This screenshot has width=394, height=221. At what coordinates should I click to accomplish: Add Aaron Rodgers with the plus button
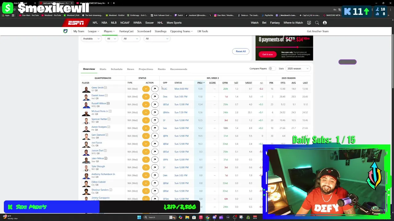pyautogui.click(x=146, y=128)
